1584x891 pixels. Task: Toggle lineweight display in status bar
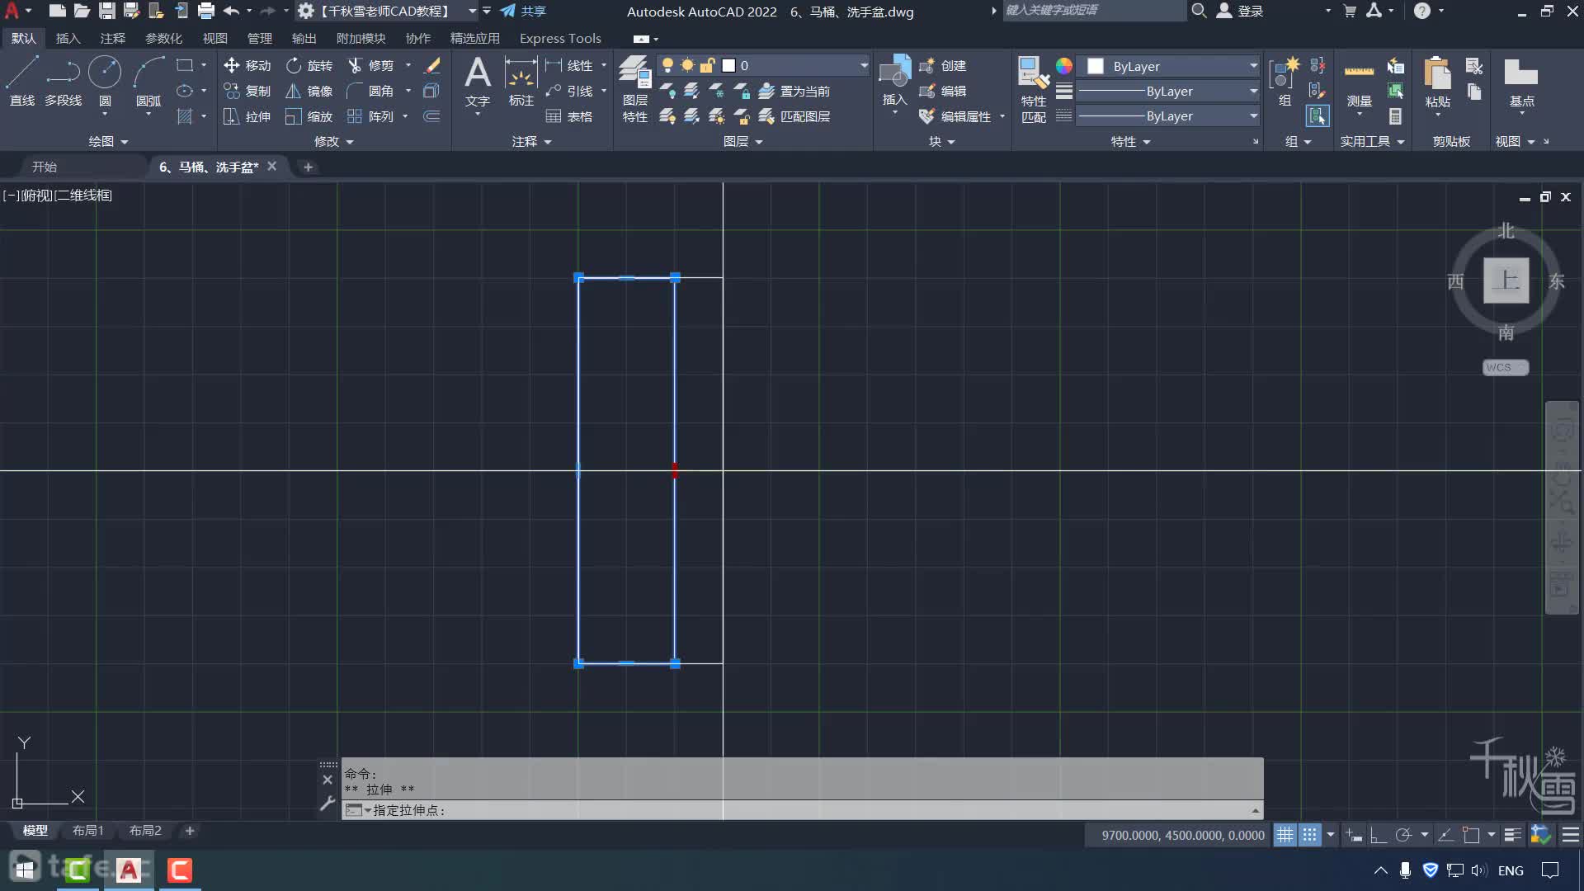(1512, 835)
